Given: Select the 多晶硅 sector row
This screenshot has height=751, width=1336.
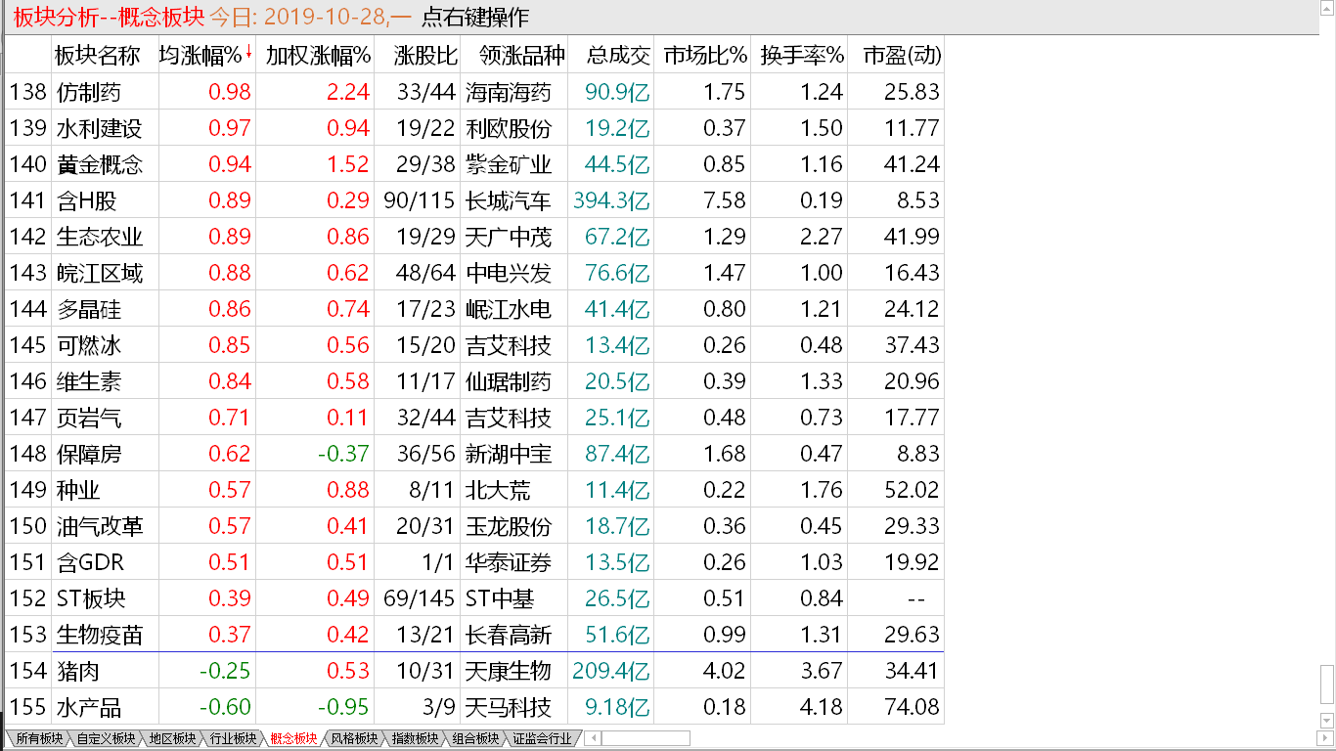Looking at the screenshot, I should tap(474, 309).
